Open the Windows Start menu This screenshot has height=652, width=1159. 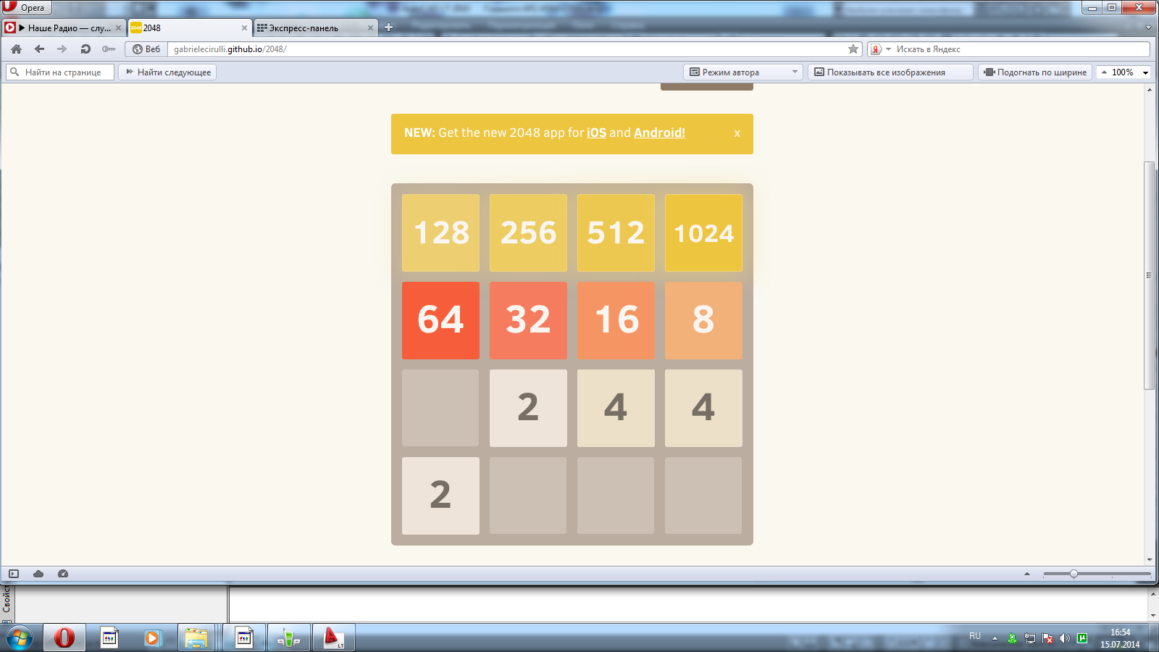(x=20, y=638)
